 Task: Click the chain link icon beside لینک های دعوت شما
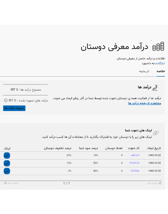click(156, 133)
